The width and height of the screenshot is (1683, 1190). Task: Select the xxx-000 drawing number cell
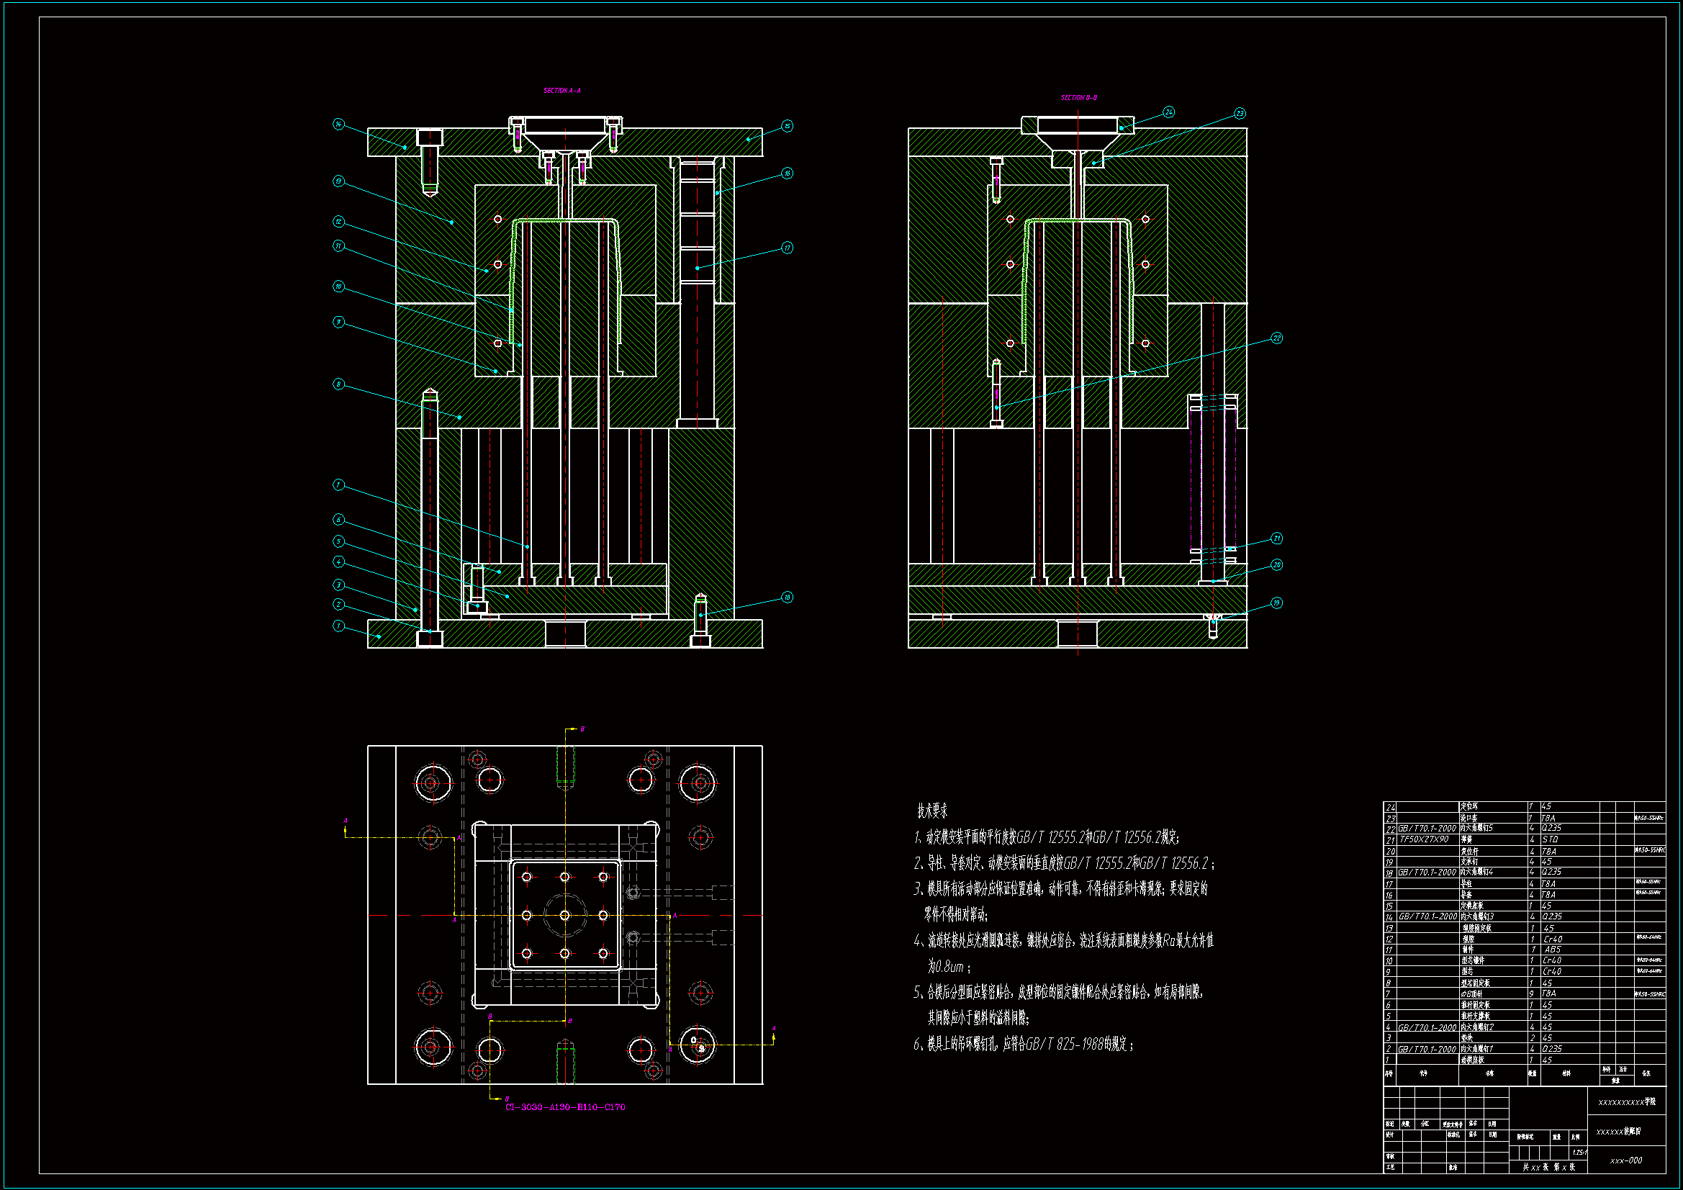coord(1625,1160)
